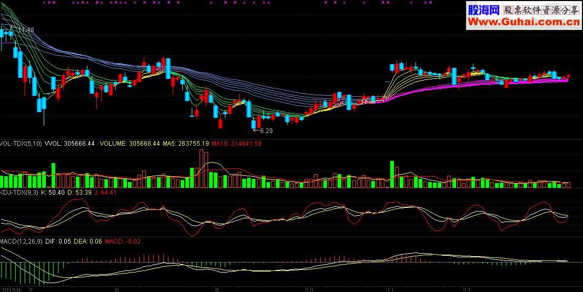Select the MA5: 263755.19 volume average

click(186, 143)
